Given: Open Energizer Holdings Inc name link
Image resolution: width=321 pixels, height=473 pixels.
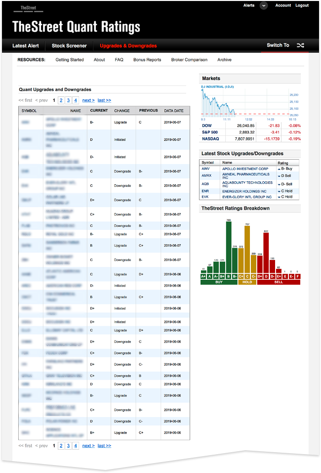Looking at the screenshot, I should pyautogui.click(x=244, y=191).
